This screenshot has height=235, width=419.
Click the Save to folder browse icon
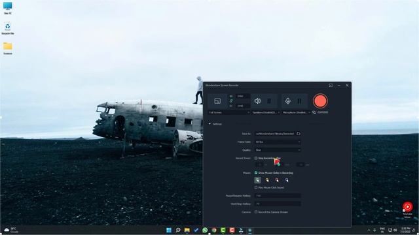click(x=299, y=134)
